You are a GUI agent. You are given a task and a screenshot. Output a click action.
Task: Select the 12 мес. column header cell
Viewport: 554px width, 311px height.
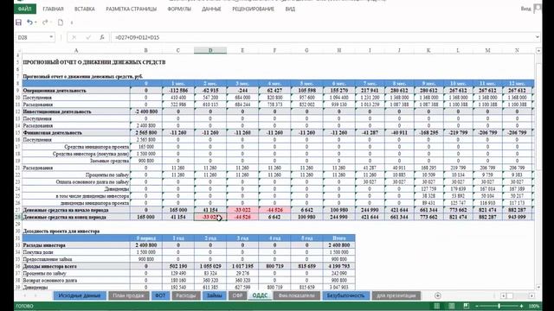tap(517, 83)
